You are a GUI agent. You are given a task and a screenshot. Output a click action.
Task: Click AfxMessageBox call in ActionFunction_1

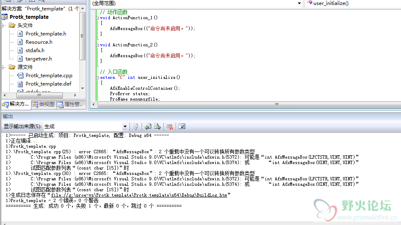tap(153, 29)
